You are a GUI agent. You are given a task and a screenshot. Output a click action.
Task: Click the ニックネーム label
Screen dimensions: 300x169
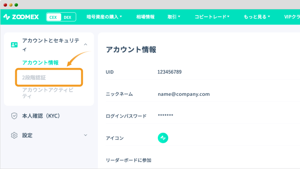pos(119,94)
